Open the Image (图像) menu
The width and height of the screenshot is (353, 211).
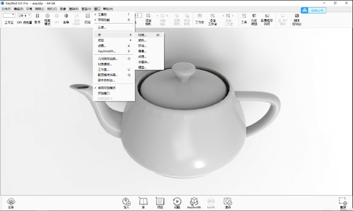(x=63, y=9)
